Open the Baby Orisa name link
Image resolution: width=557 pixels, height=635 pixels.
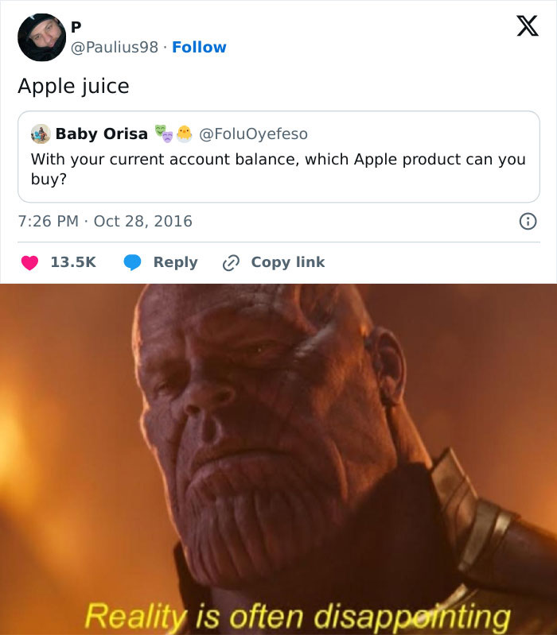(x=101, y=134)
